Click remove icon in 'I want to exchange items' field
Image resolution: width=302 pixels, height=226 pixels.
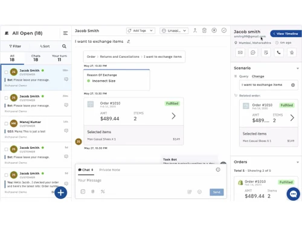(x=293, y=85)
